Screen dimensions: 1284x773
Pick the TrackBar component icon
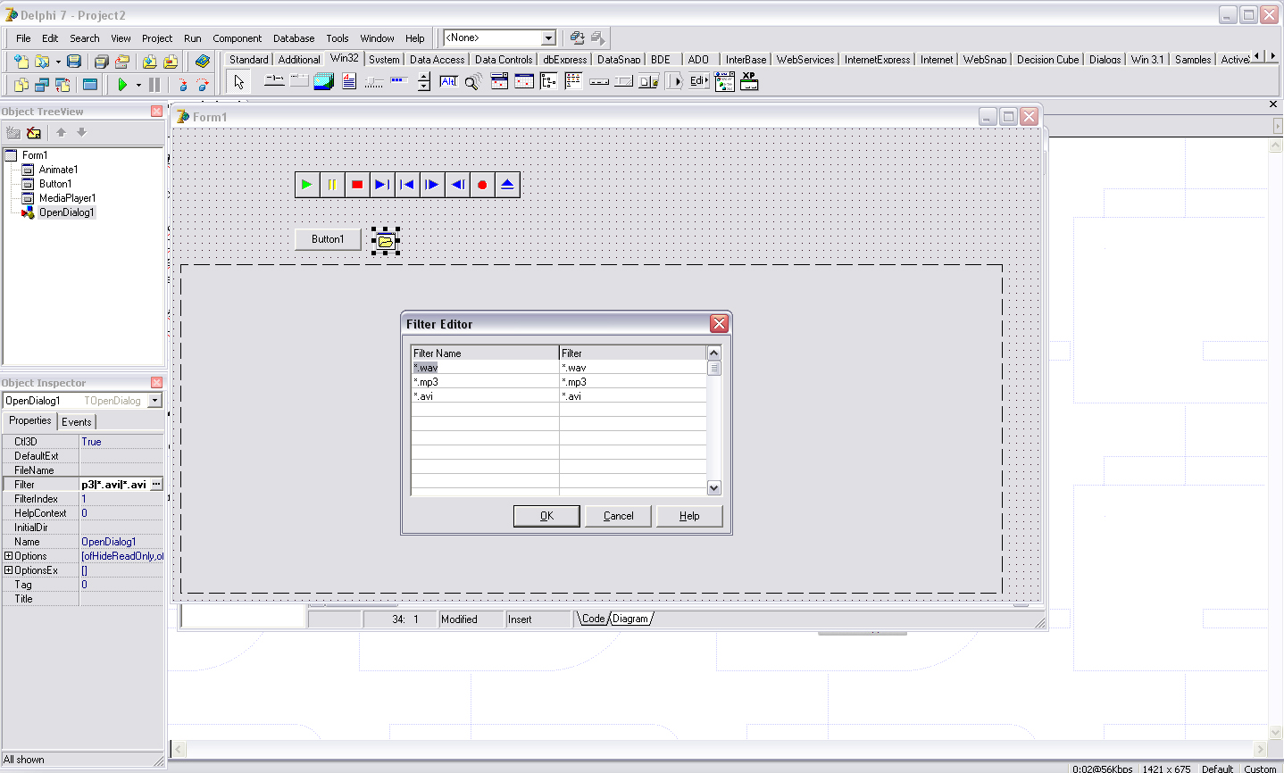374,81
